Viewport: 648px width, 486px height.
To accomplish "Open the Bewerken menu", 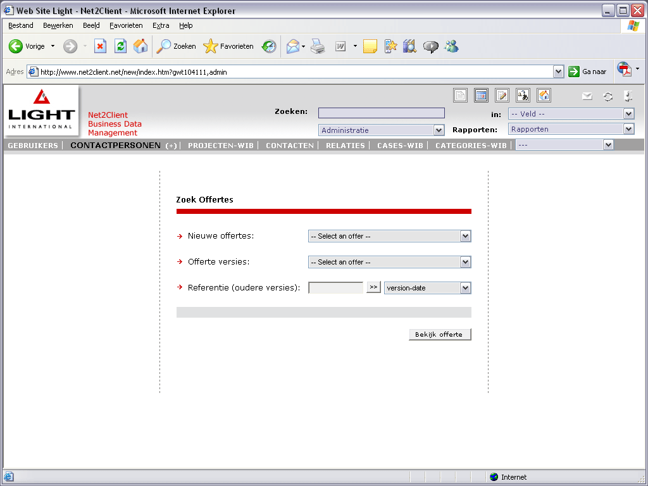I will 58,25.
